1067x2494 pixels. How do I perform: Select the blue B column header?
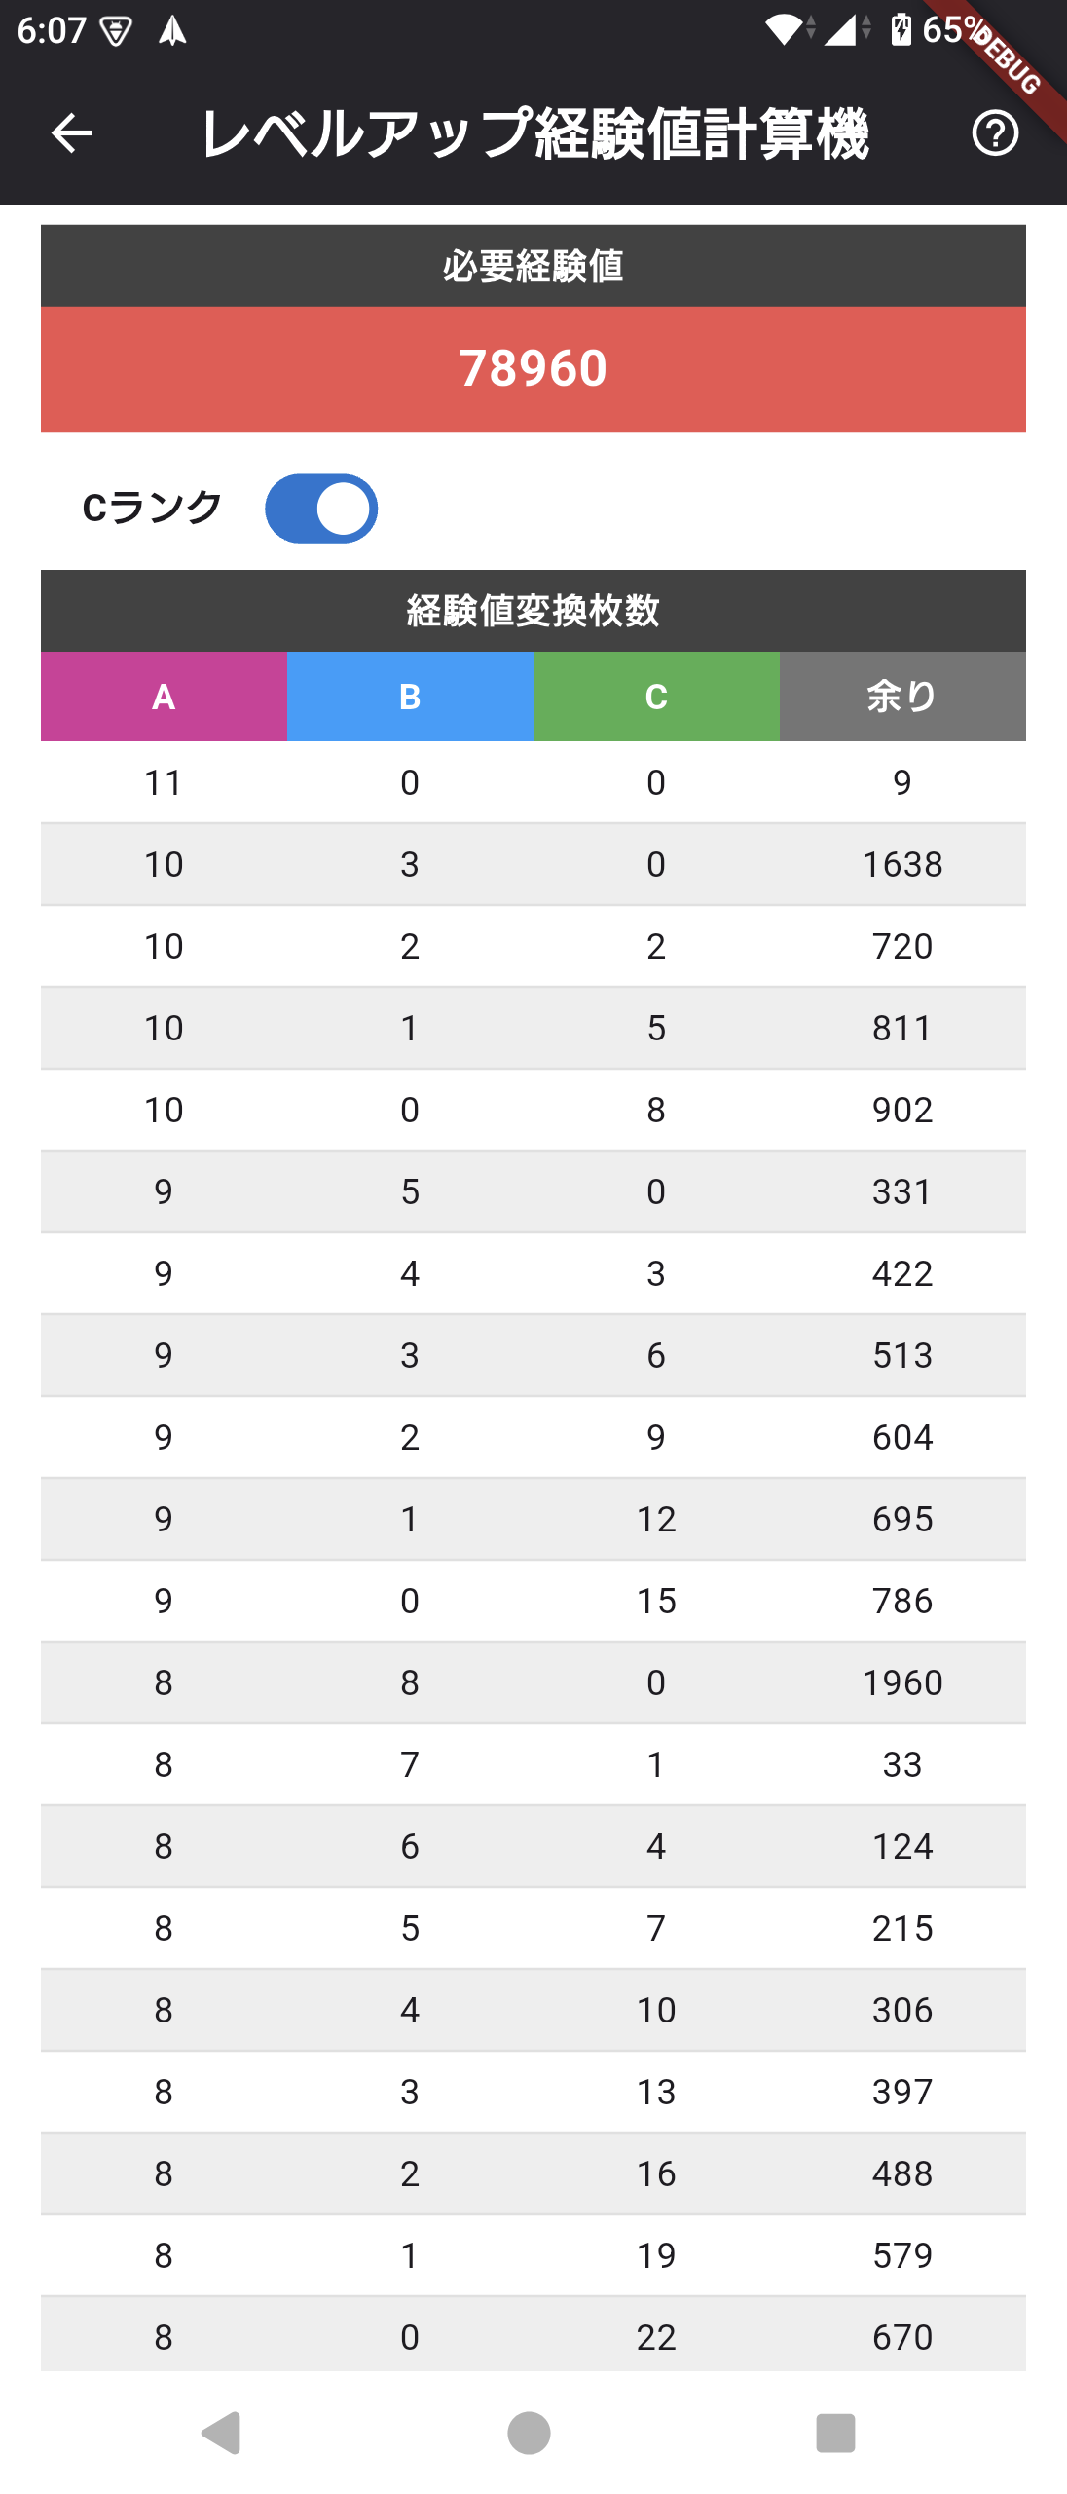click(x=410, y=697)
